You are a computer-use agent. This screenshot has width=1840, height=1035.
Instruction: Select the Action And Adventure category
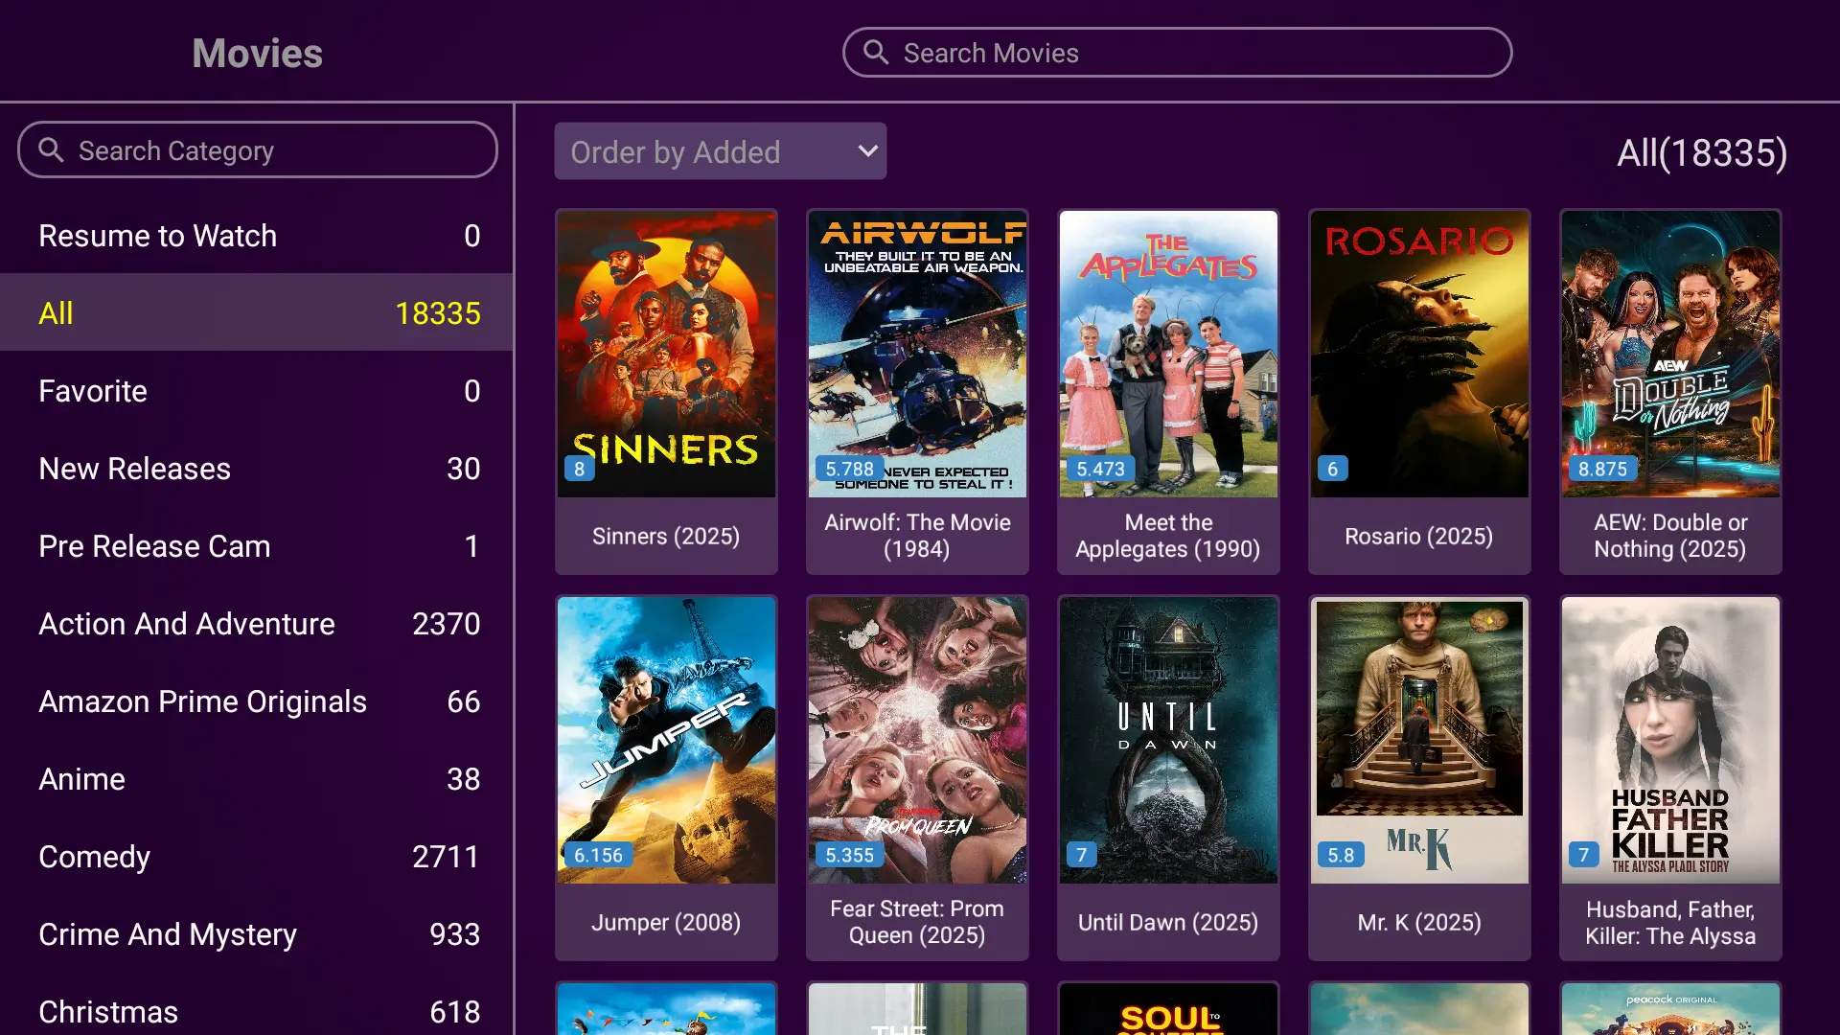click(x=257, y=624)
